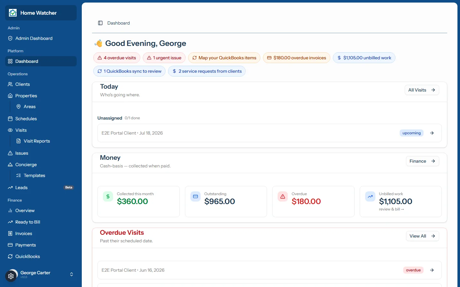Click the Unbilled work trend icon
Image resolution: width=460 pixels, height=287 pixels.
pyautogui.click(x=370, y=196)
